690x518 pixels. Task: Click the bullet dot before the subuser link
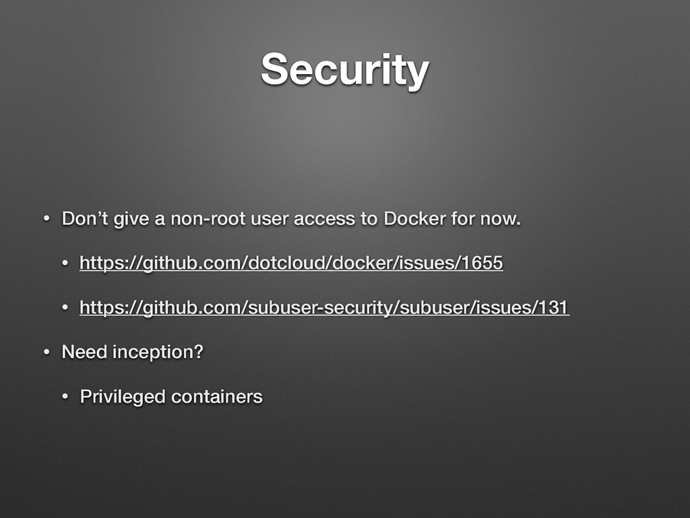(65, 308)
